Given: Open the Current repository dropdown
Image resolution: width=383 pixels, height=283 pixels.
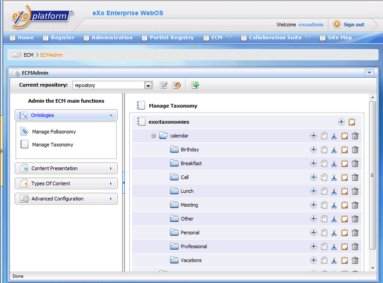Looking at the screenshot, I should [148, 85].
